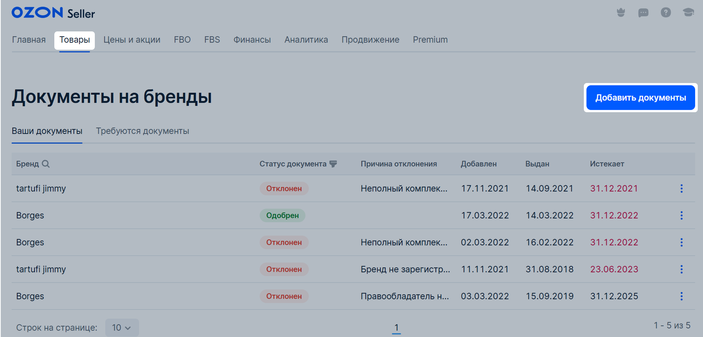The image size is (703, 337).
Task: Switch to the Требуются документы tab
Action: 142,131
